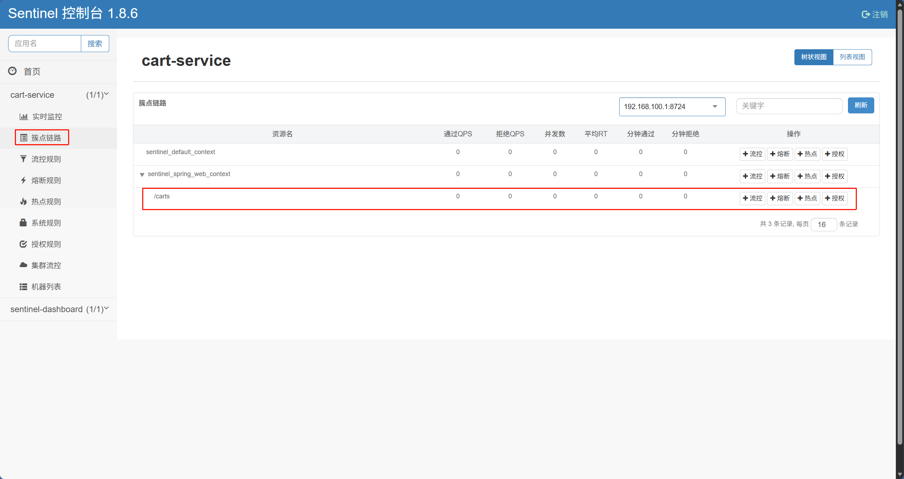904x479 pixels.
Task: Open 实时监控 bar chart icon
Action: click(x=23, y=117)
